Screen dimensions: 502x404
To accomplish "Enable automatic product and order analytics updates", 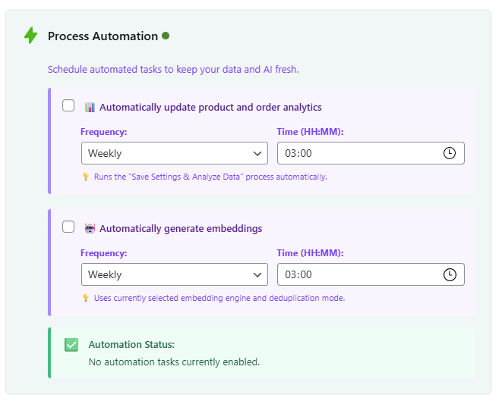I will pyautogui.click(x=68, y=106).
